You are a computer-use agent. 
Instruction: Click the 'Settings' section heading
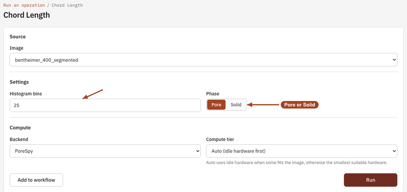19,82
